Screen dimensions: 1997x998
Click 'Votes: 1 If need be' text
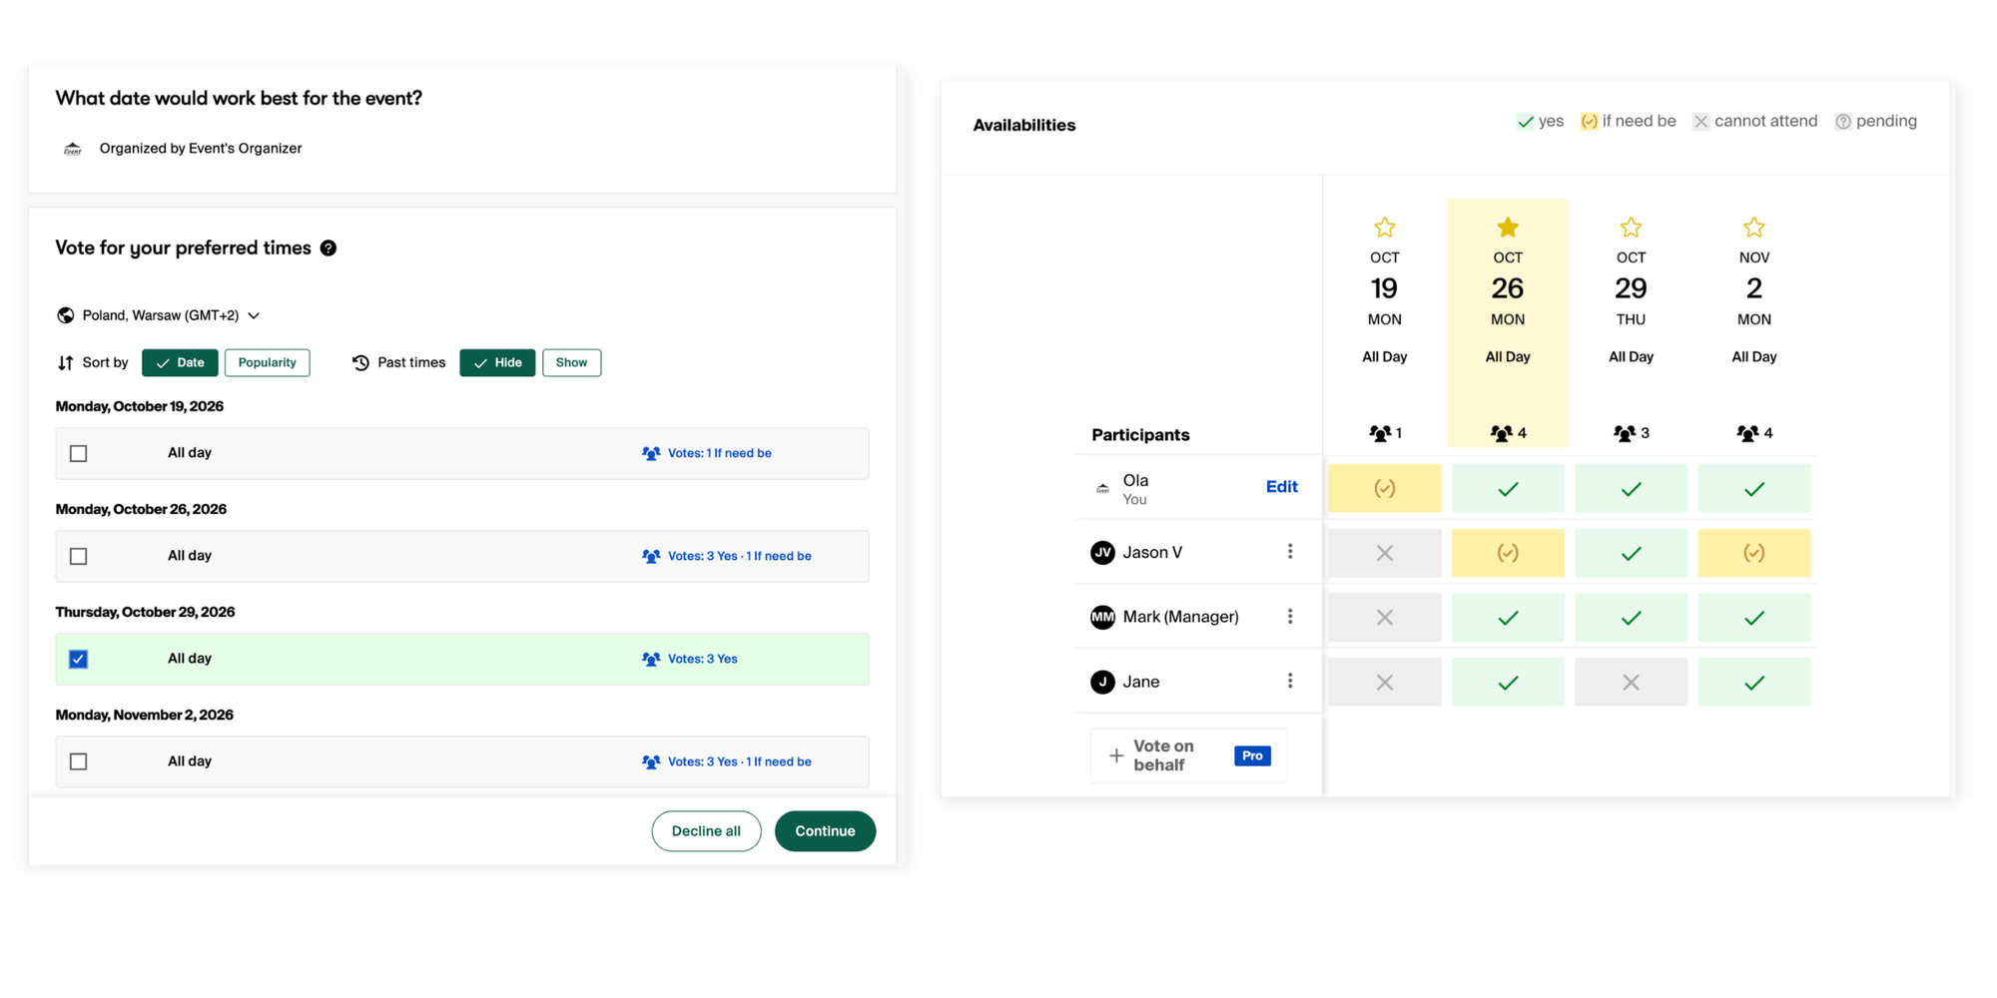(719, 454)
